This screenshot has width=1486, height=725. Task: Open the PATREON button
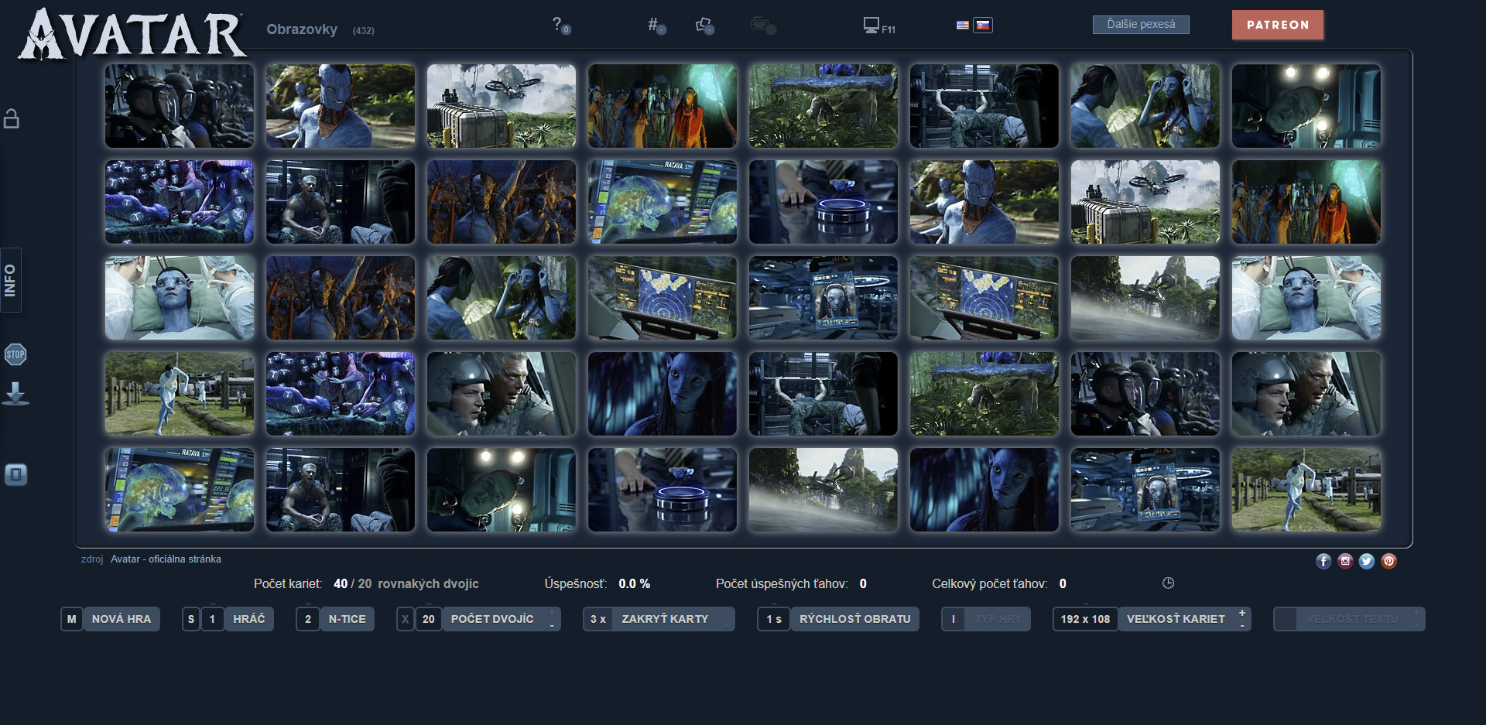point(1278,25)
